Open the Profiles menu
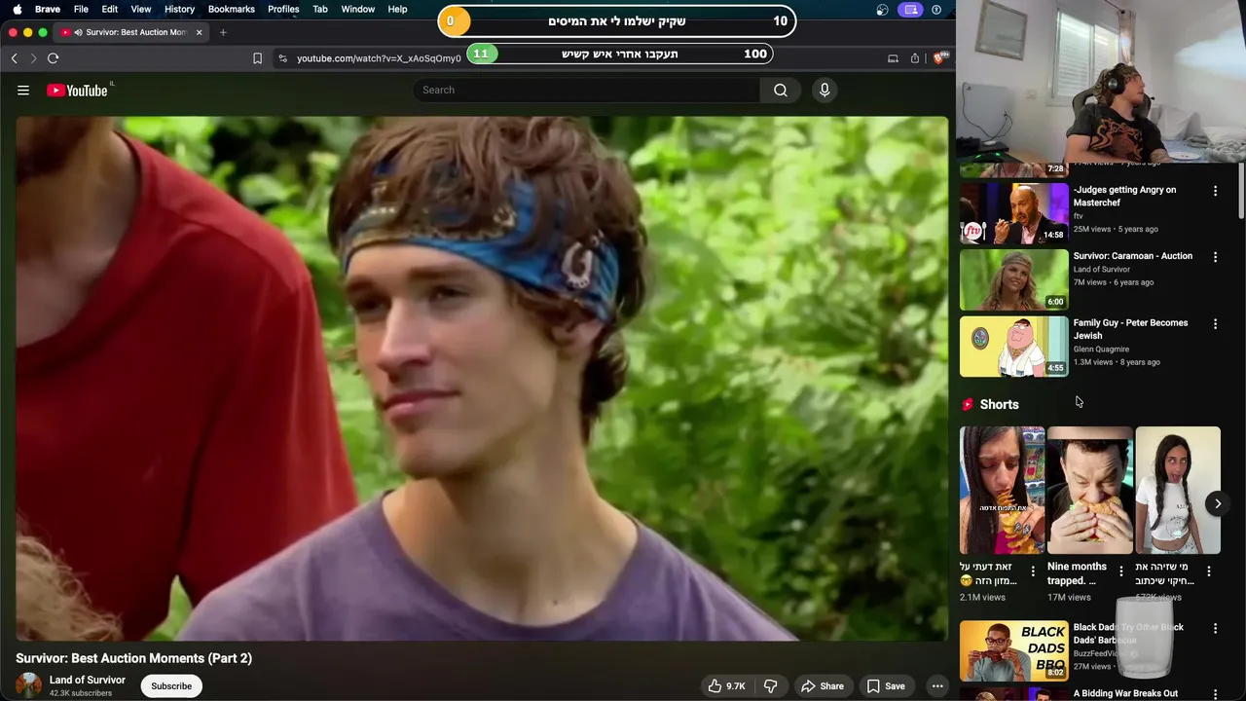The height and width of the screenshot is (701, 1246). pos(283,9)
